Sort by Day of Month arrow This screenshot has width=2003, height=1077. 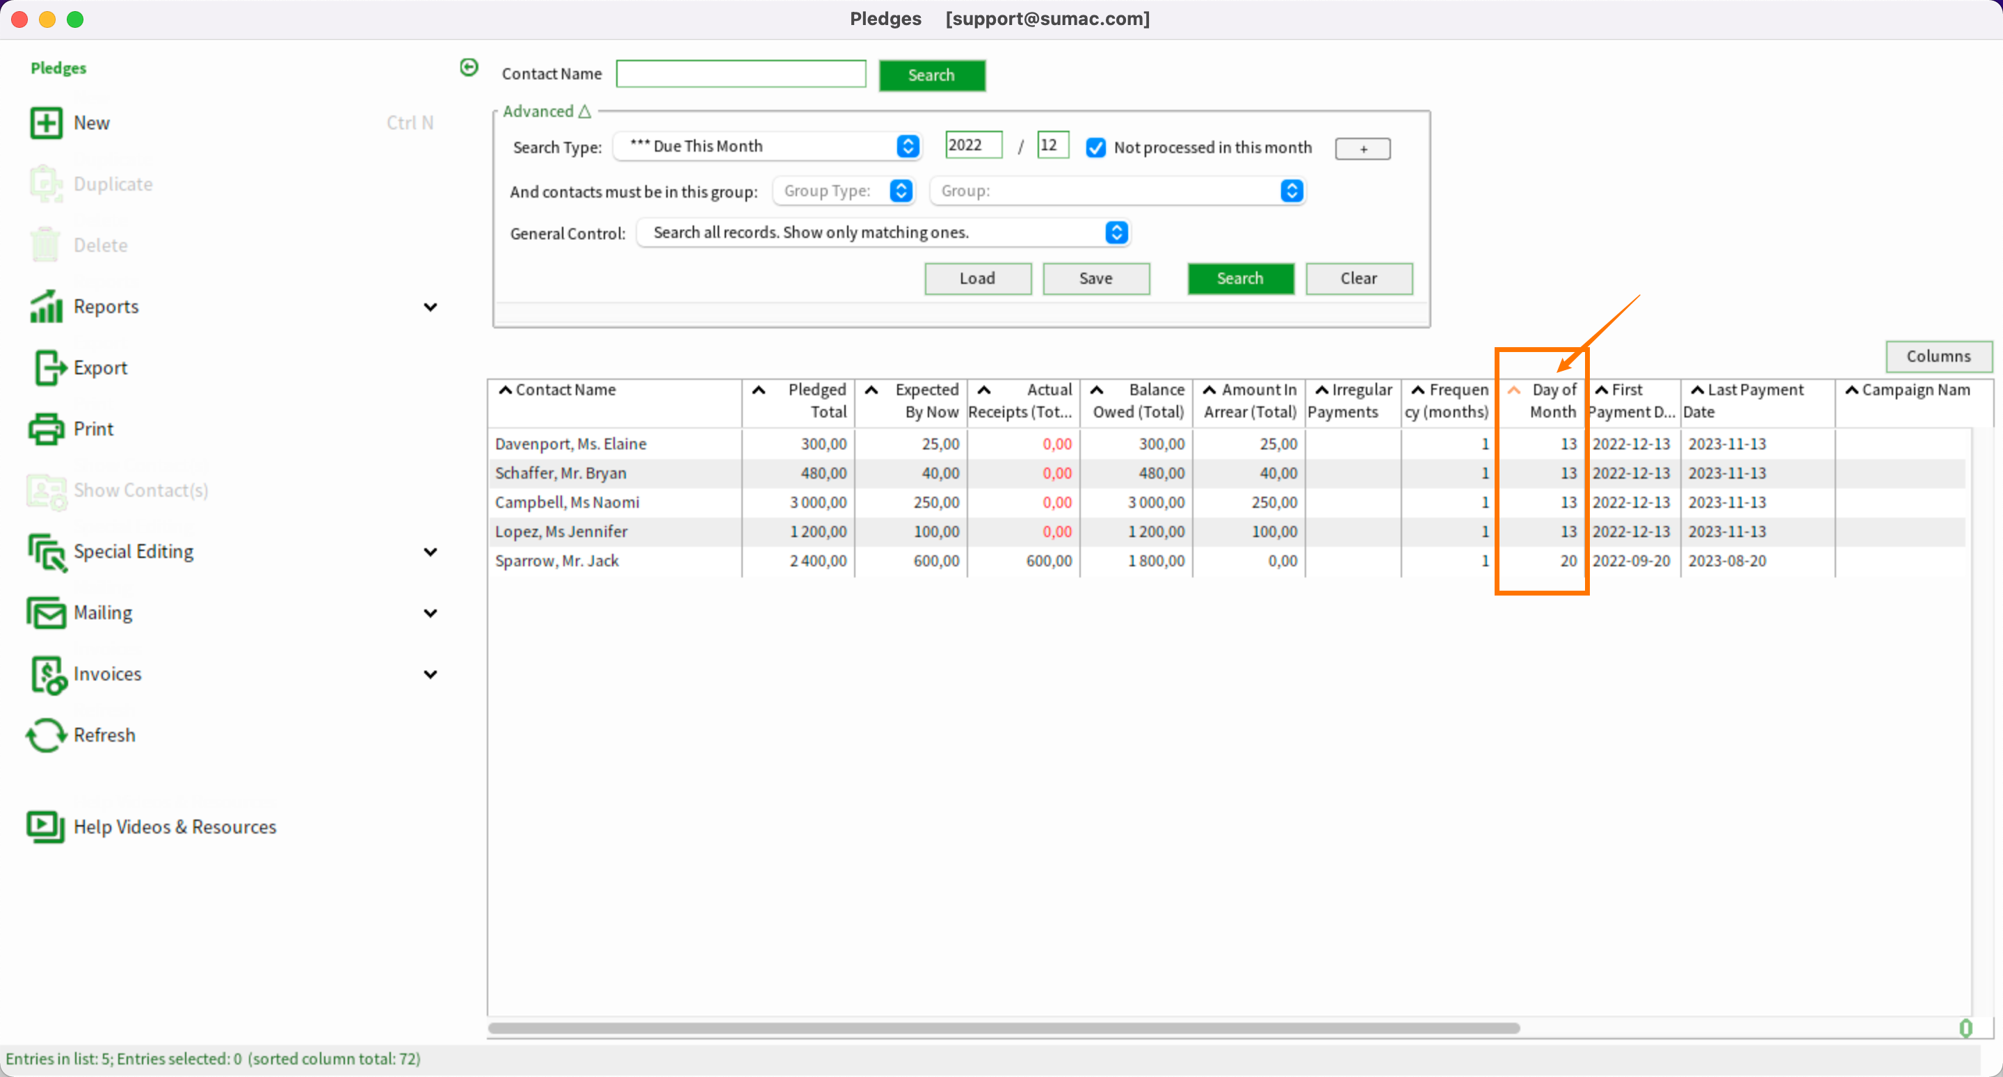pyautogui.click(x=1513, y=390)
